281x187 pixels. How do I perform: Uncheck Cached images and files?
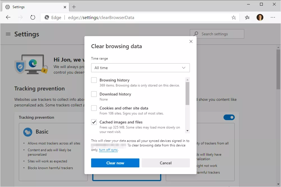[x=94, y=122]
